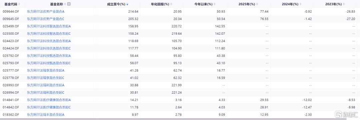Click the -26.83 value under 2023年
Image resolution: width=360 pixels, height=120 pixels.
[351, 11]
